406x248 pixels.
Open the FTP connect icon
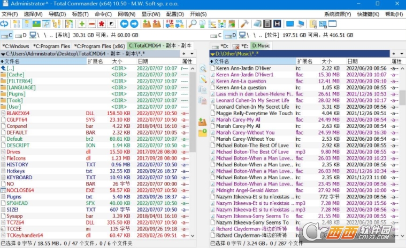coord(170,23)
